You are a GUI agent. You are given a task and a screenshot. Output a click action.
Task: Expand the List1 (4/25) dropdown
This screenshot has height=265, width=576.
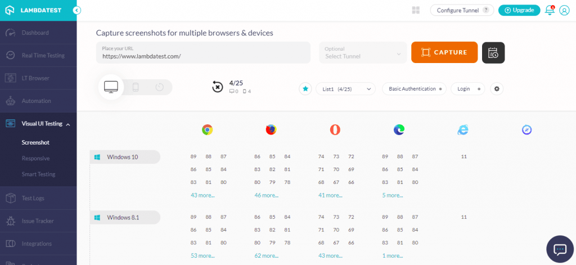pyautogui.click(x=345, y=89)
